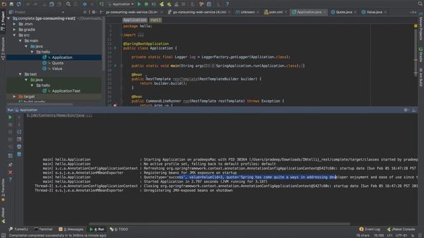Click the Rerun Application icon in Run panel
This screenshot has height=238, width=424.
10,118
